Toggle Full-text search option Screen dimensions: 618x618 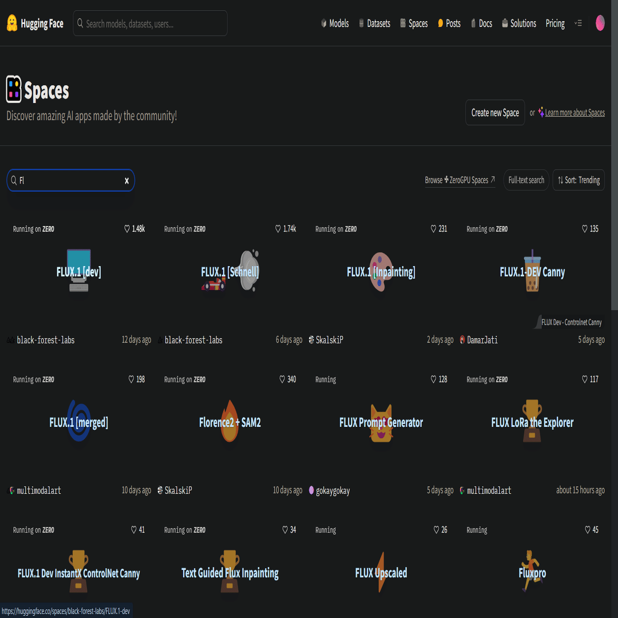pos(526,180)
